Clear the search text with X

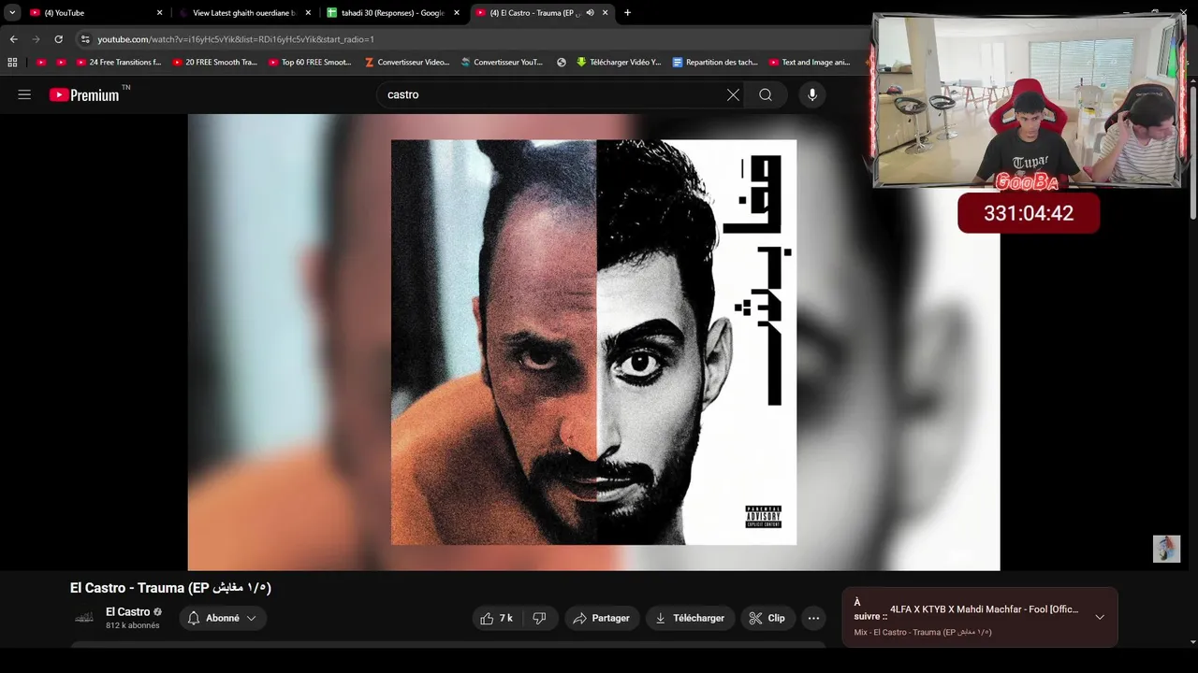733,94
